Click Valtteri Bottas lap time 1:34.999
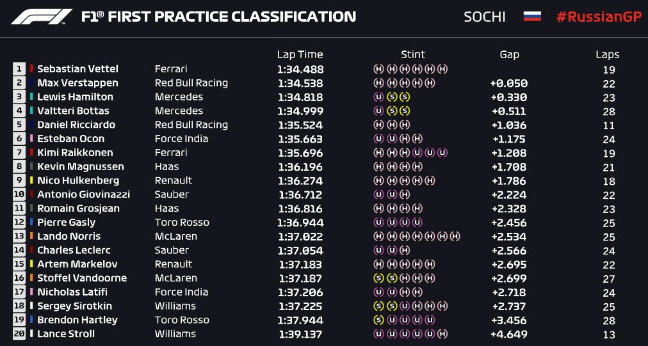The image size is (648, 346). (x=300, y=111)
